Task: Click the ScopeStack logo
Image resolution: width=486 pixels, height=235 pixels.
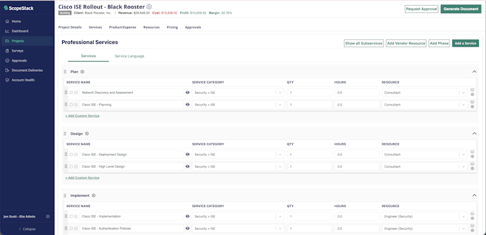Action: (x=19, y=8)
